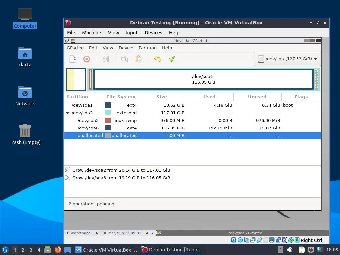Select the /dev/sda1 partition row

click(193, 105)
